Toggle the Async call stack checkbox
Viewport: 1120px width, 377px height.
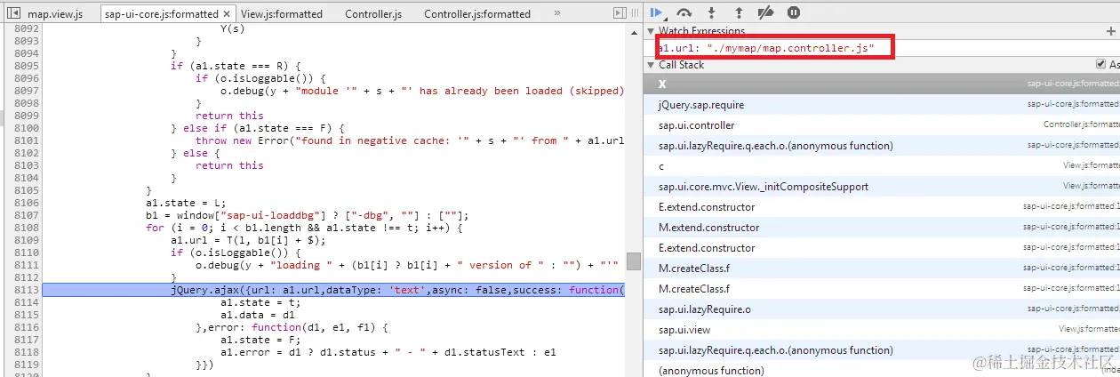pyautogui.click(x=1102, y=65)
